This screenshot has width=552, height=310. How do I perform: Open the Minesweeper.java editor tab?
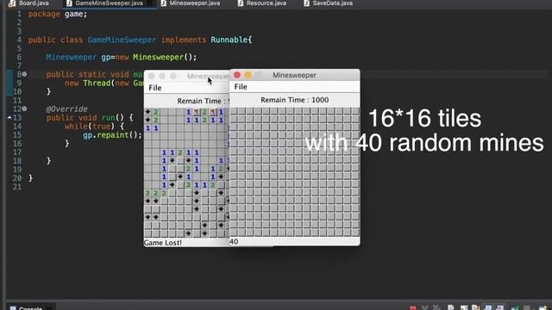tap(194, 3)
